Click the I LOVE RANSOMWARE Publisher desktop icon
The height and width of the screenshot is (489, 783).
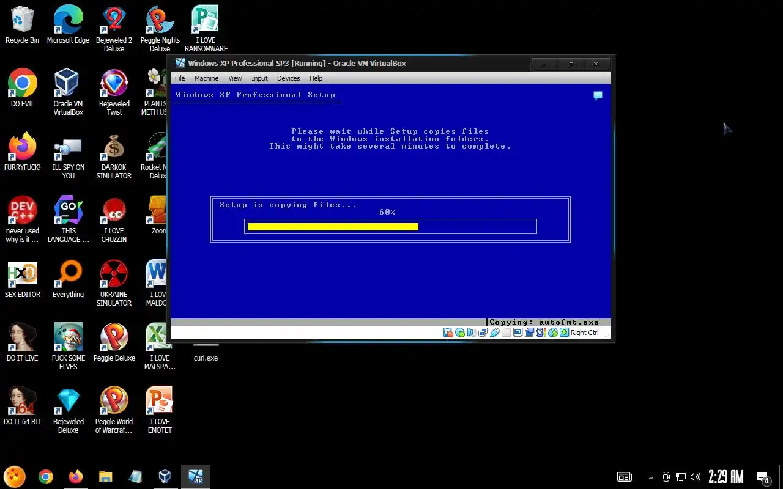coord(206,29)
